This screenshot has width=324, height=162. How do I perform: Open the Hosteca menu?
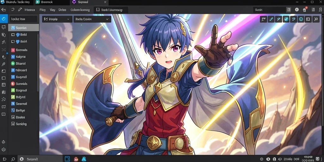[x=30, y=10]
